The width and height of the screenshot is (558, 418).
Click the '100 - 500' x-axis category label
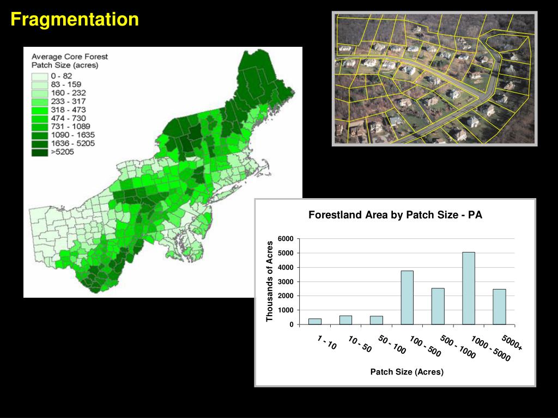click(425, 346)
